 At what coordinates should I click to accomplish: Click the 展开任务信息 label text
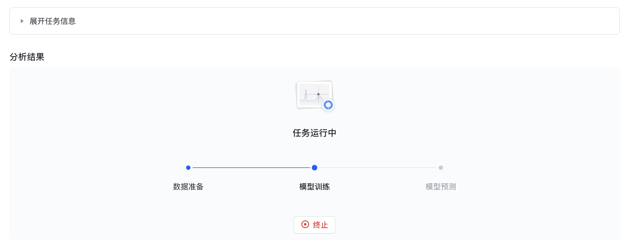(x=52, y=21)
